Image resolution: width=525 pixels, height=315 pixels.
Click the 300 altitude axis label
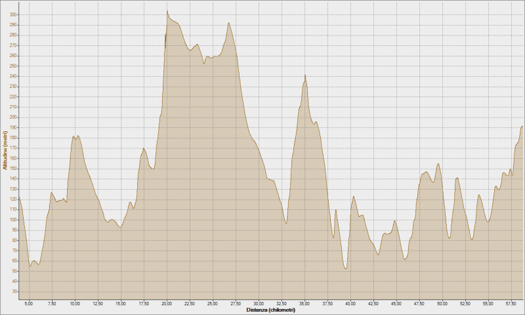pos(14,14)
